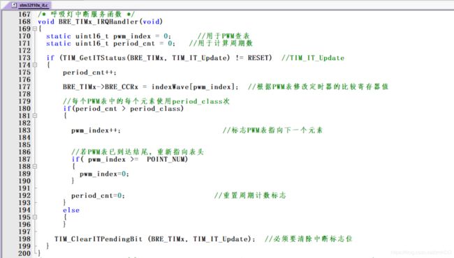
Task: Click line number 173 in the gutter
Action: (x=24, y=58)
